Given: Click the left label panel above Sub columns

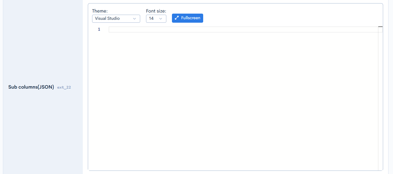Looking at the screenshot, I should coord(43,40).
